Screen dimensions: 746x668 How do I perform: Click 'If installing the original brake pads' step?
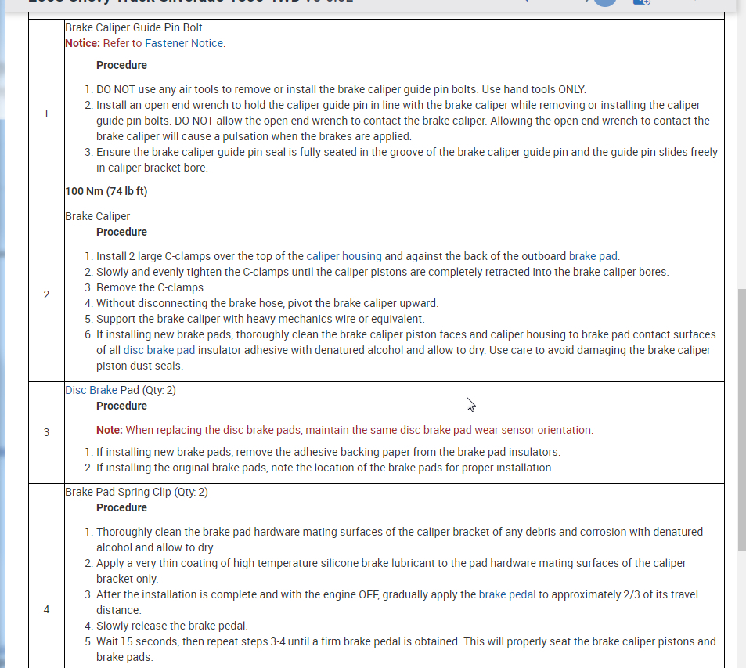pyautogui.click(x=325, y=468)
